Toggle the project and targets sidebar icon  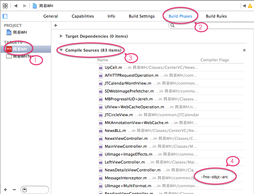(5, 16)
